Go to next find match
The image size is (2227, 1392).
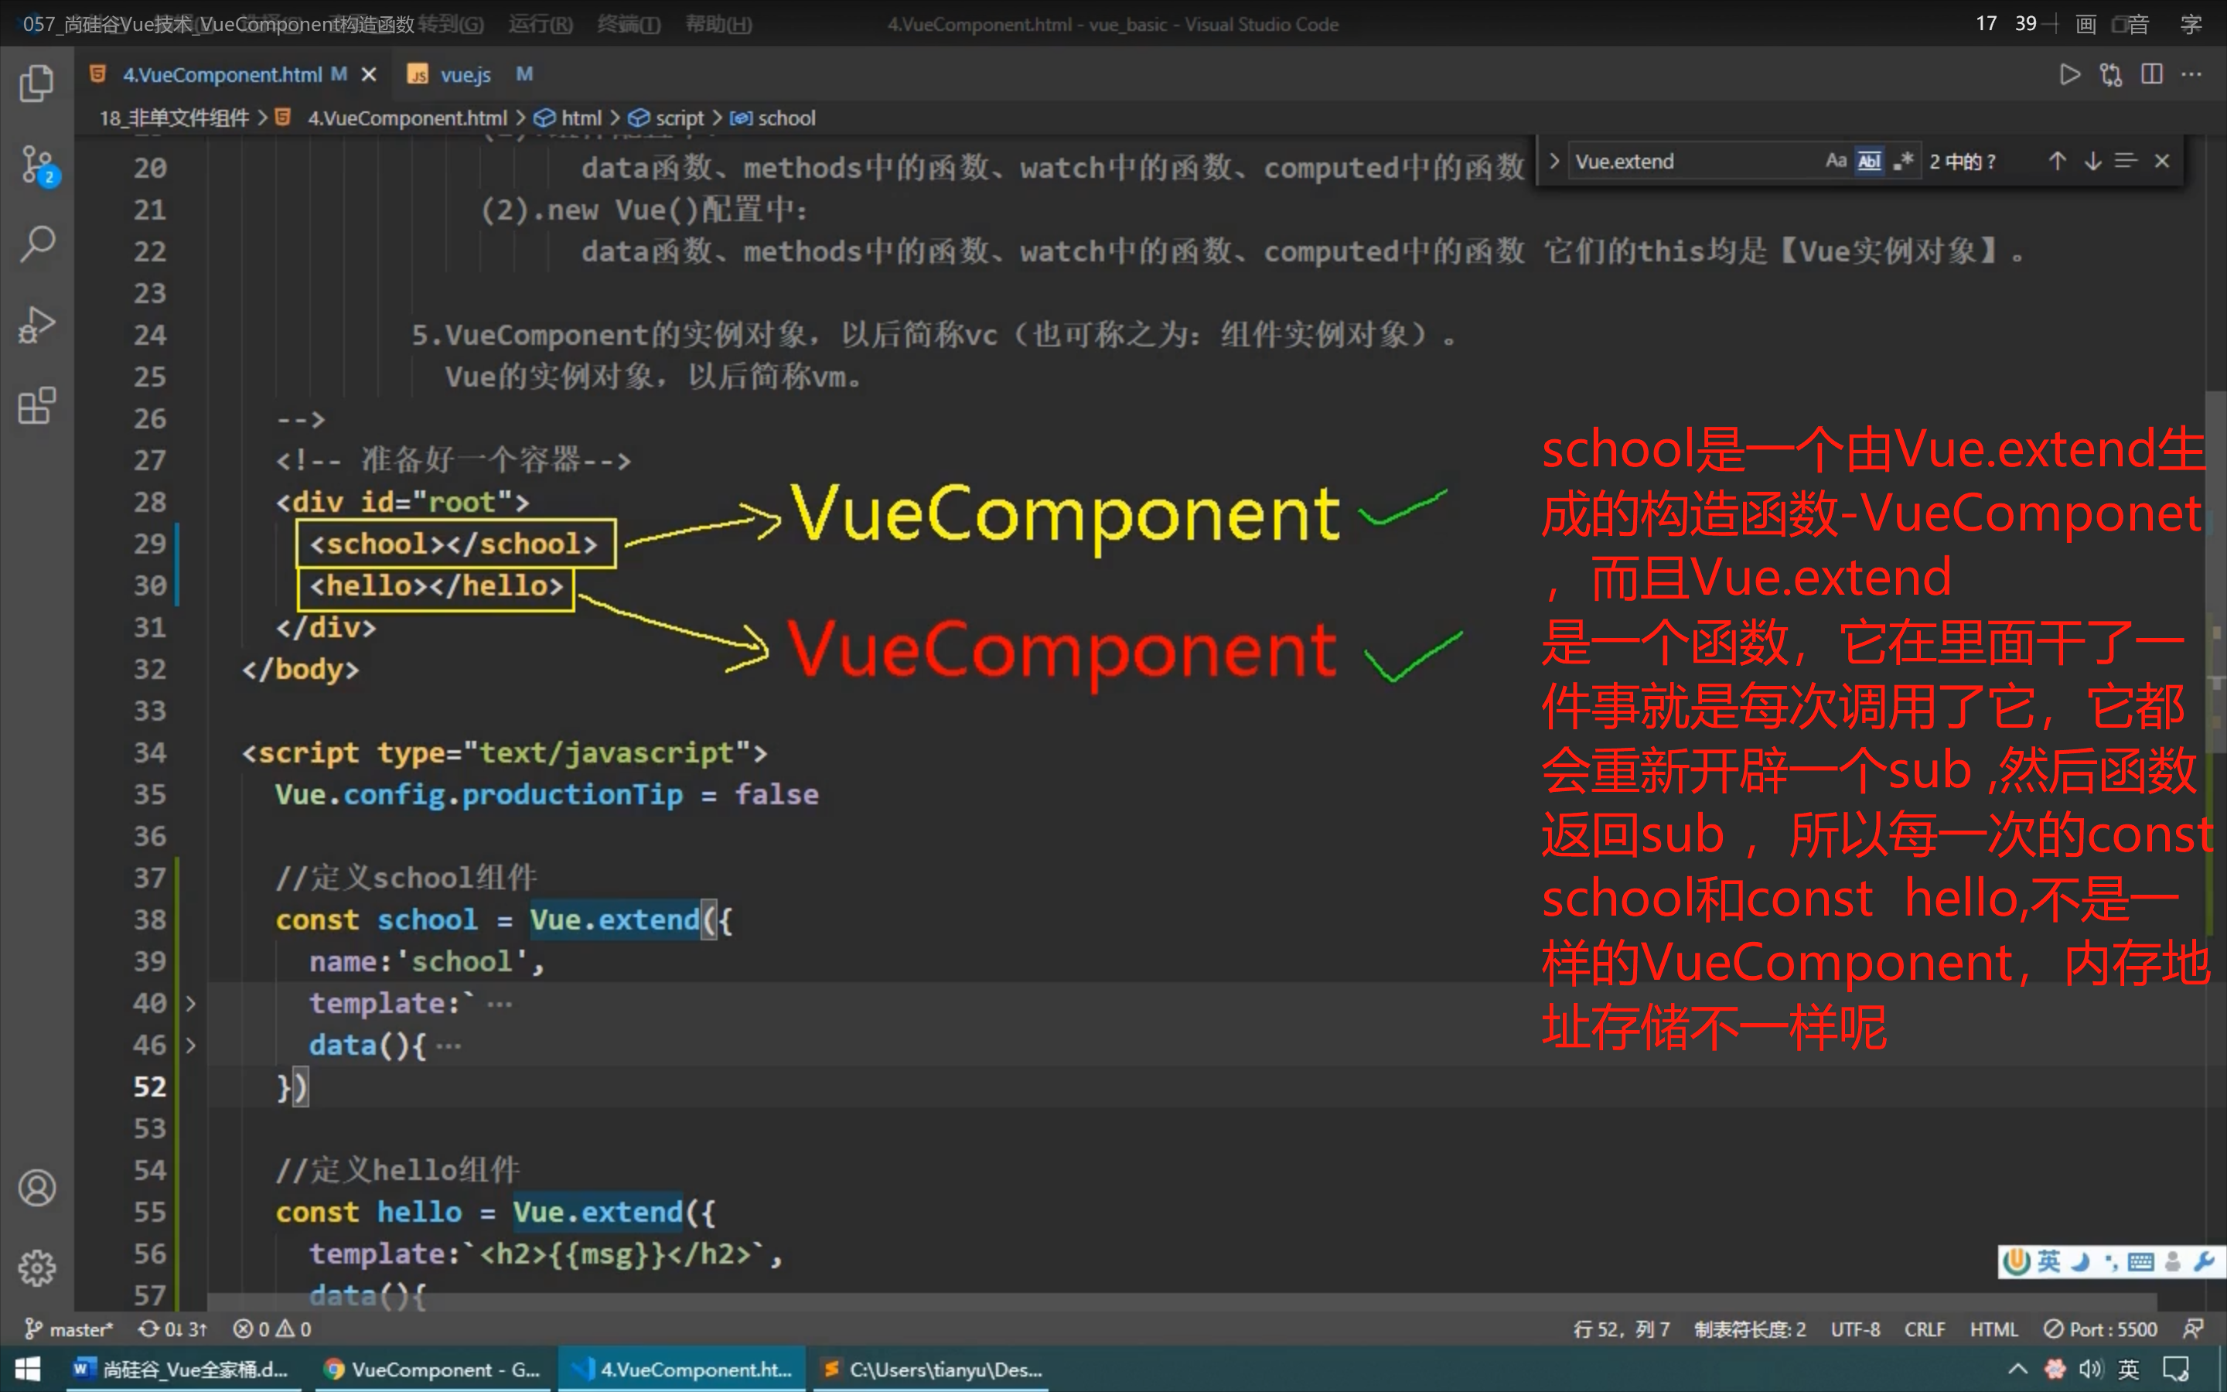pyautogui.click(x=2092, y=161)
